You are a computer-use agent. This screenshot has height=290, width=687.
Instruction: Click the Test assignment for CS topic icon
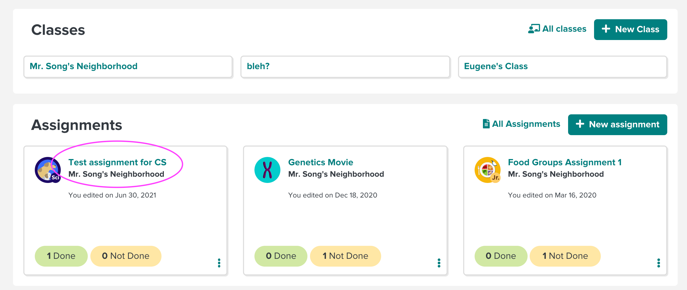tap(48, 170)
